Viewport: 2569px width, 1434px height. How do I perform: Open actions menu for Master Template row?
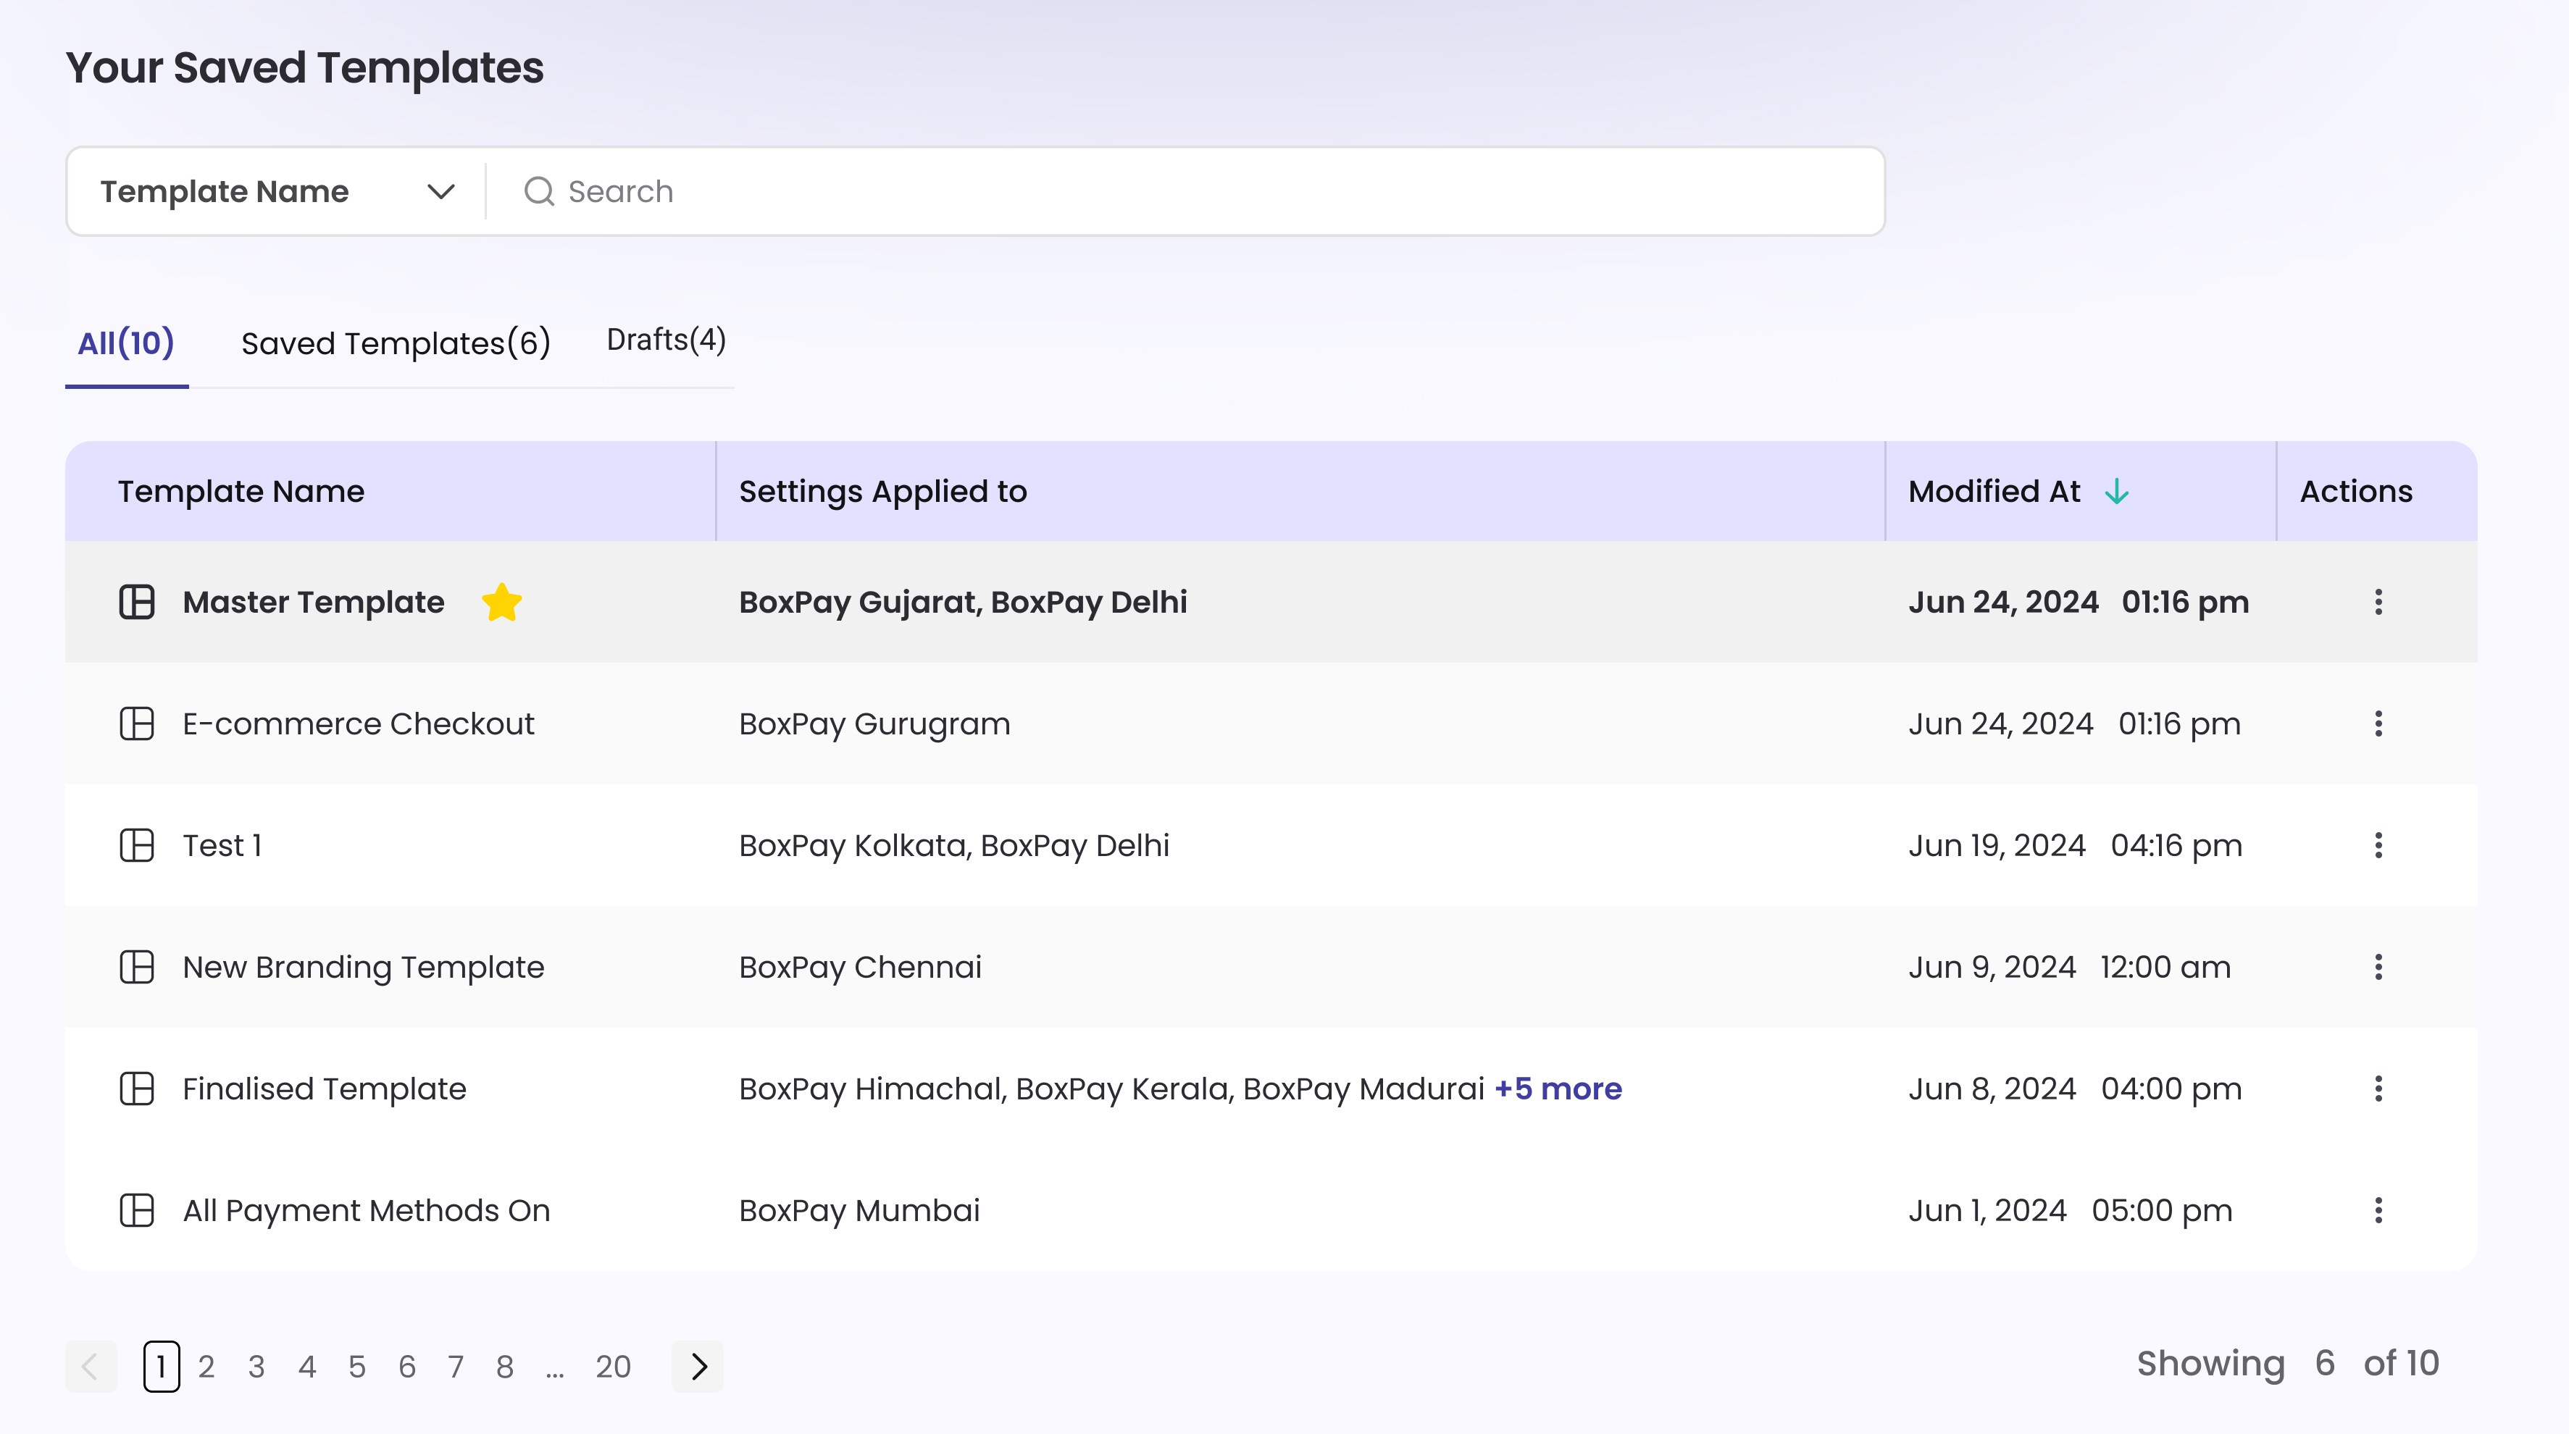[x=2378, y=601]
